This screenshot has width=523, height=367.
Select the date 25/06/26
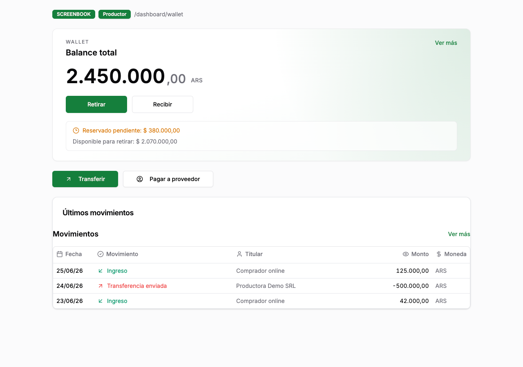coord(69,271)
